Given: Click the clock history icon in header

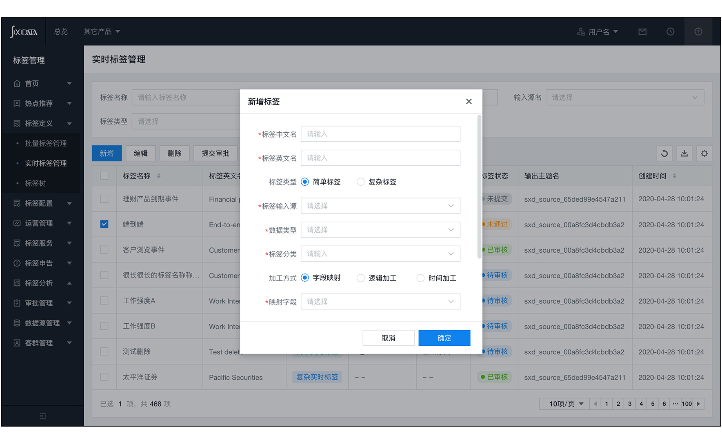Looking at the screenshot, I should 670,32.
